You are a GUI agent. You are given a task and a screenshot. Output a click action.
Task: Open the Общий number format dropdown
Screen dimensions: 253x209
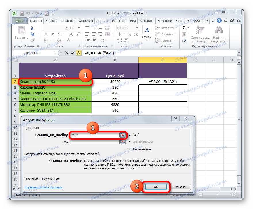tap(137, 28)
